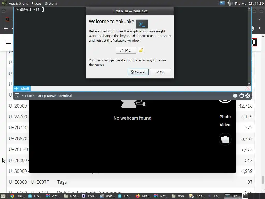The width and height of the screenshot is (265, 199).
Task: Show desktop via bottom-left panel icon
Action: 3,196
